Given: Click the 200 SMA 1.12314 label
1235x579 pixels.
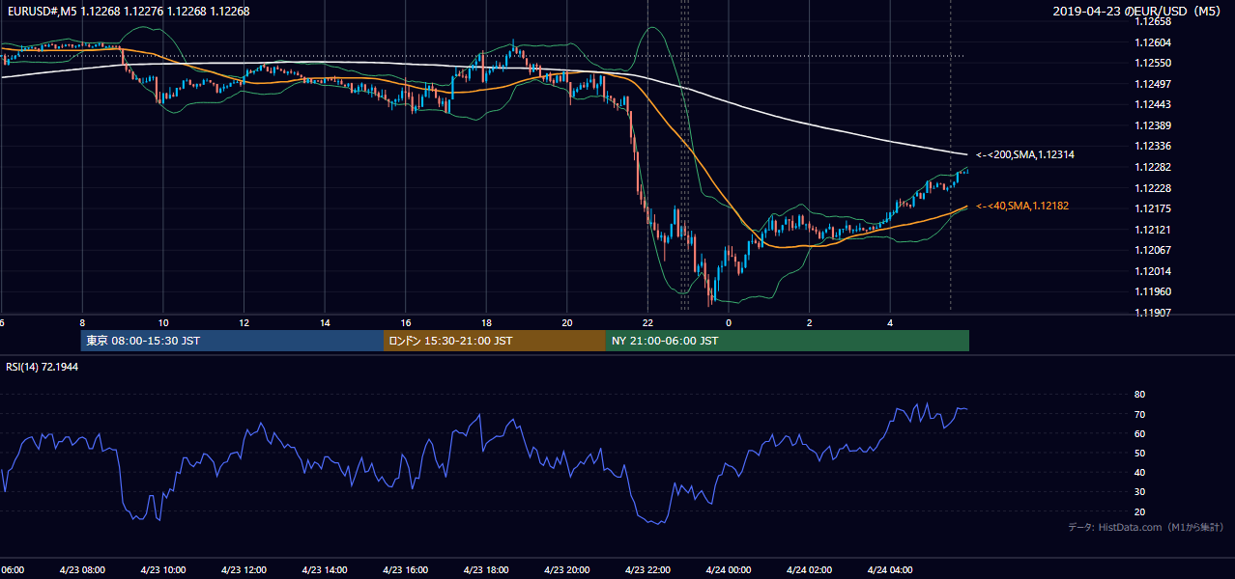Looking at the screenshot, I should [x=1024, y=154].
